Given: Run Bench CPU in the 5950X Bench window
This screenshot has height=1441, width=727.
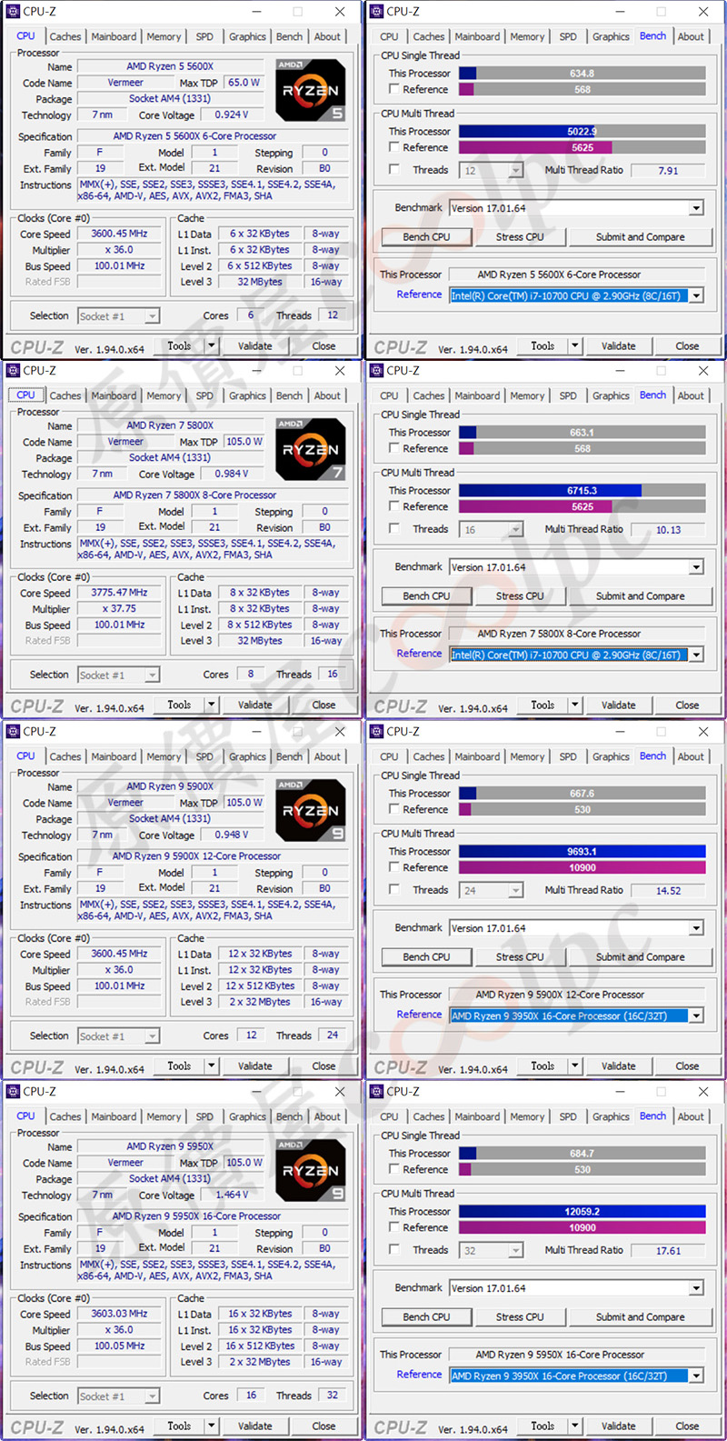Looking at the screenshot, I should pyautogui.click(x=426, y=1317).
